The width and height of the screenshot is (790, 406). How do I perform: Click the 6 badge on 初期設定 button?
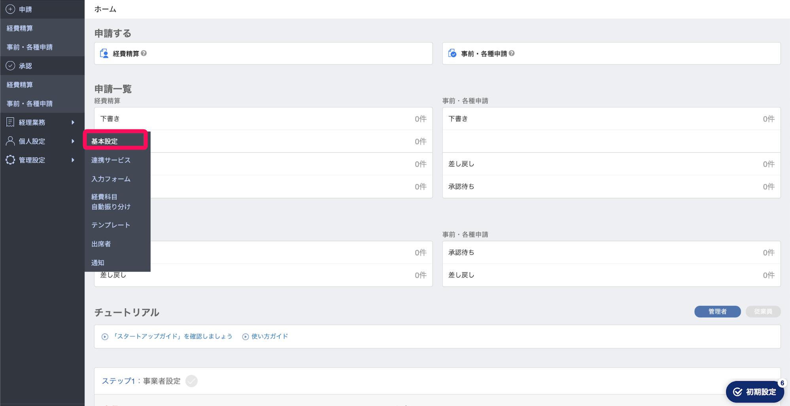pos(782,383)
